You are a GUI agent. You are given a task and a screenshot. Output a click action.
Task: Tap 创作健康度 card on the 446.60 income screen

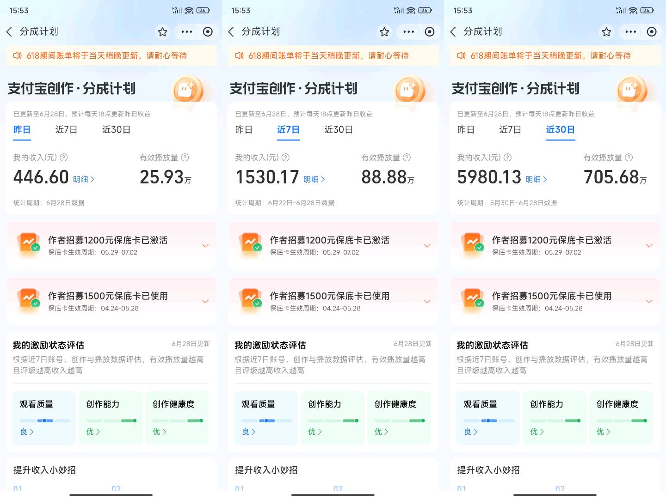click(x=177, y=418)
